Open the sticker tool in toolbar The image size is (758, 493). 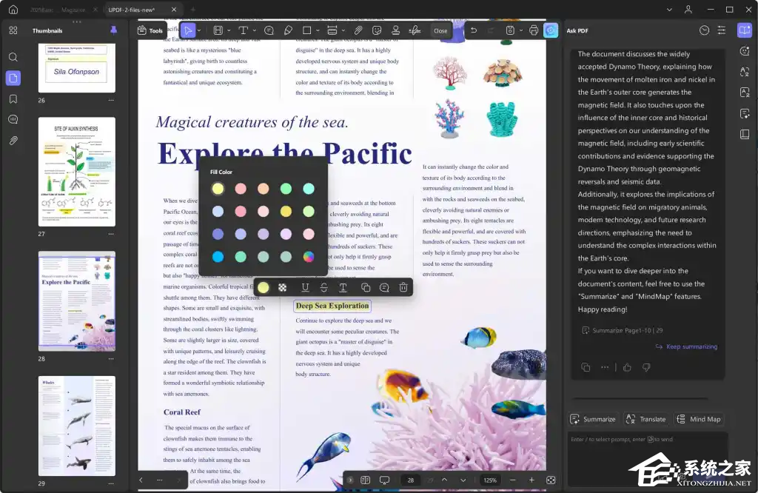[x=377, y=30]
